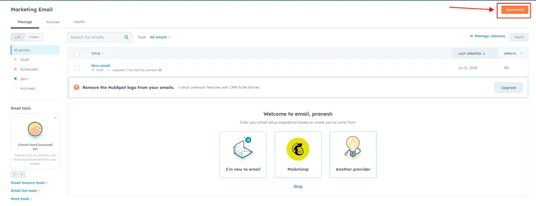The height and width of the screenshot is (206, 536).
Task: Choose the I'm new to email card
Action: pyautogui.click(x=243, y=154)
